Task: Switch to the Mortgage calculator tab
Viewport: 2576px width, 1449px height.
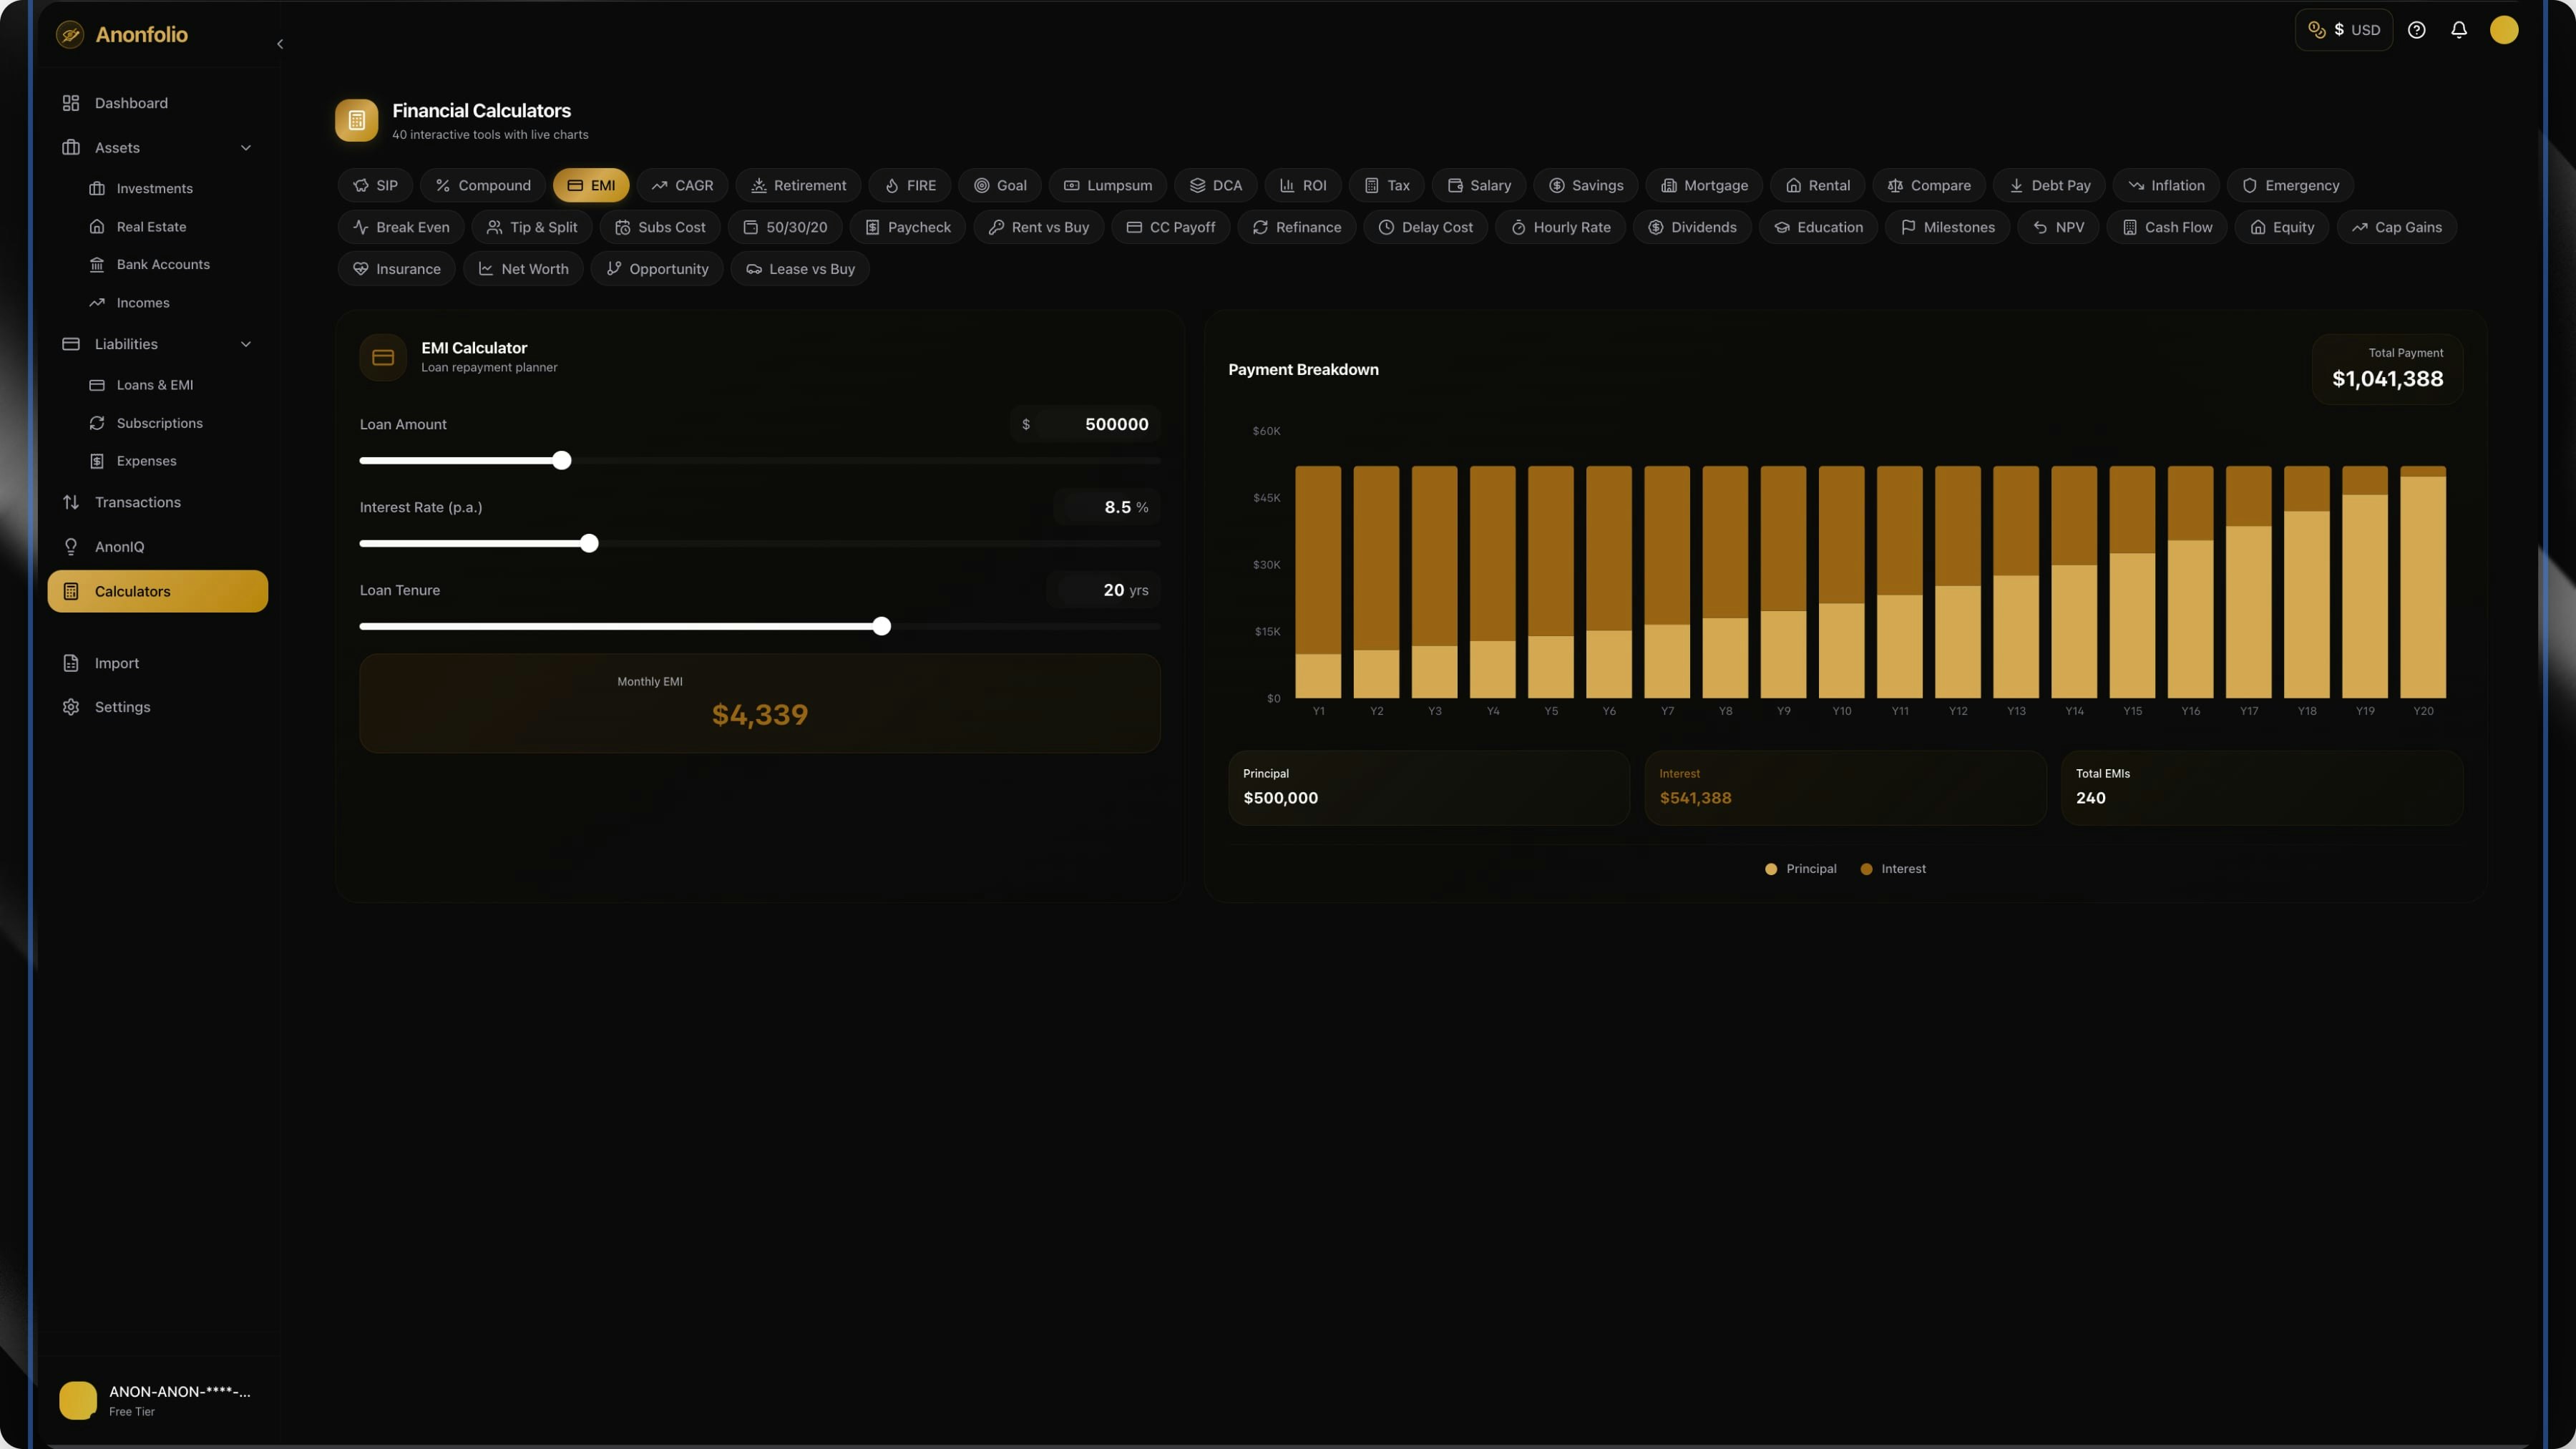Action: point(1704,185)
